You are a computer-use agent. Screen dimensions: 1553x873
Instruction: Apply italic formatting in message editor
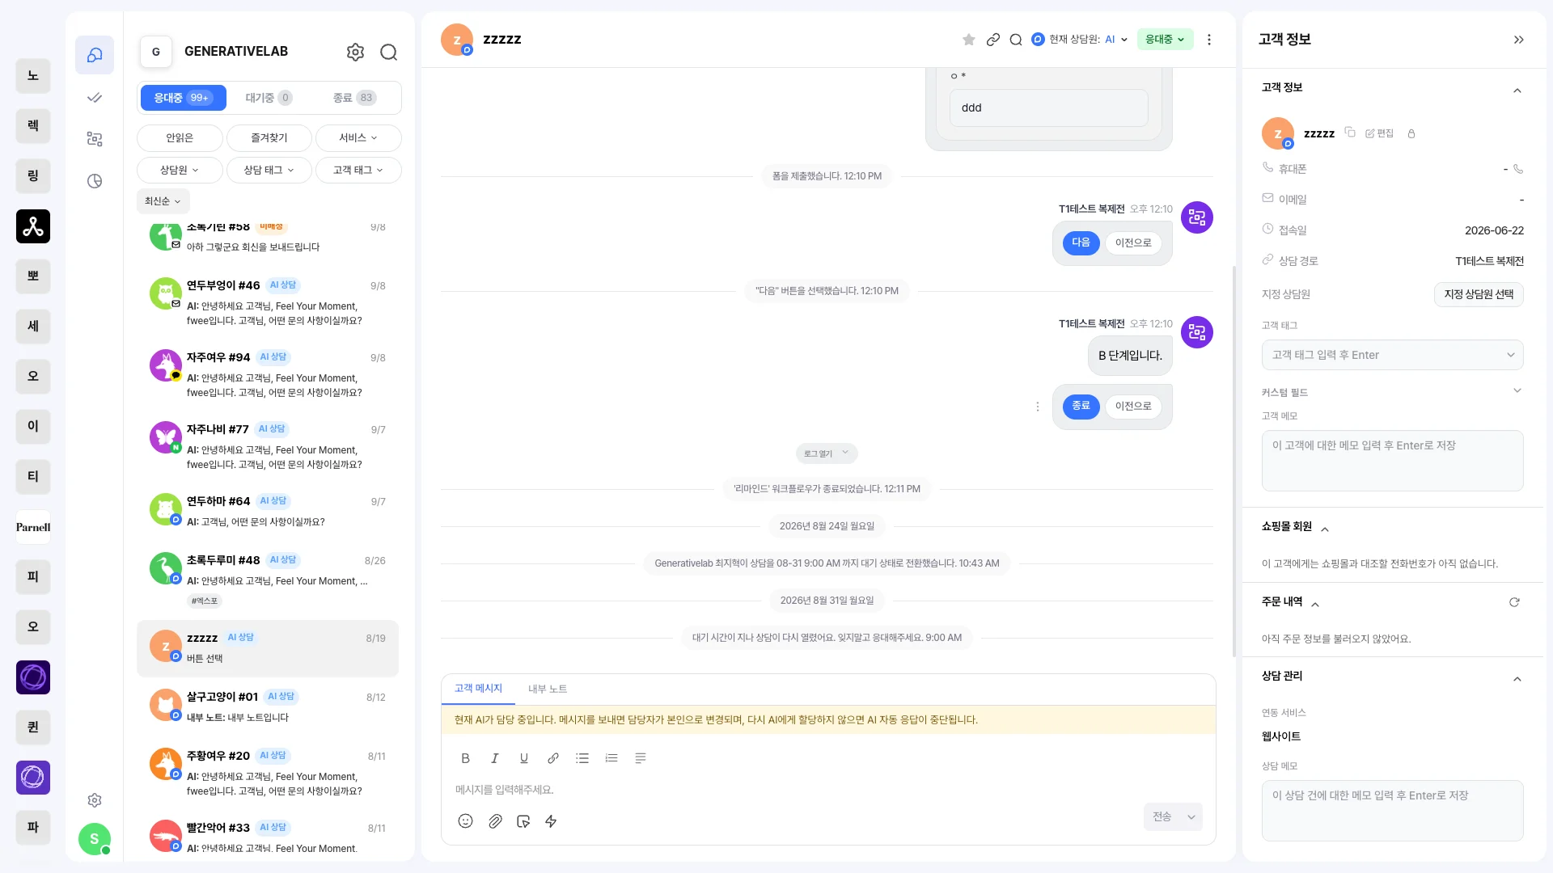[494, 758]
